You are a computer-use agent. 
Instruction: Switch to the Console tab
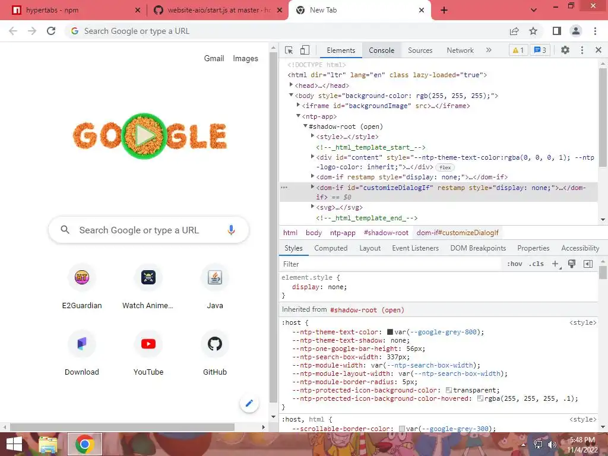382,50
